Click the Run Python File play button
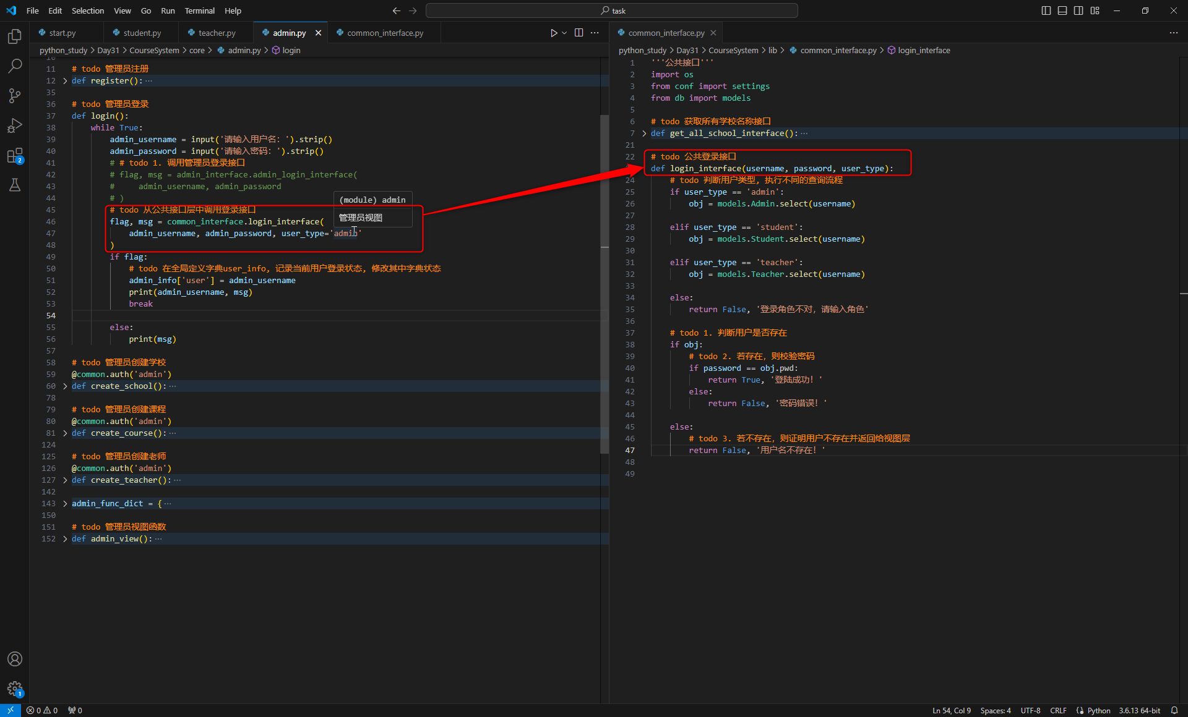 tap(554, 33)
